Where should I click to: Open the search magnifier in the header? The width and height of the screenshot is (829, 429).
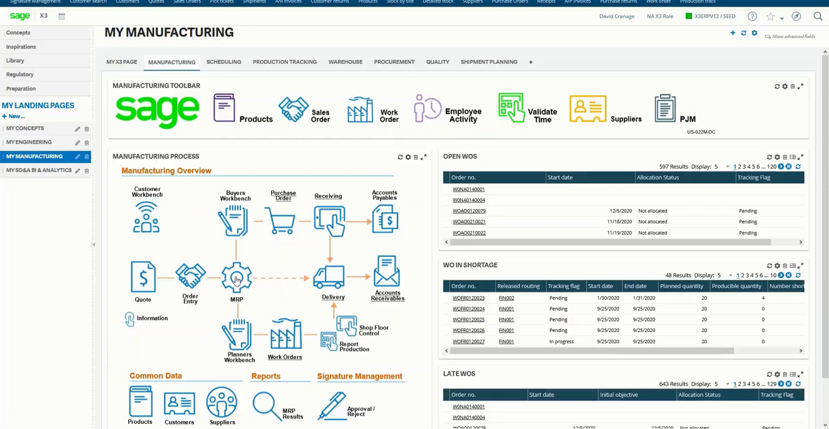click(x=817, y=16)
